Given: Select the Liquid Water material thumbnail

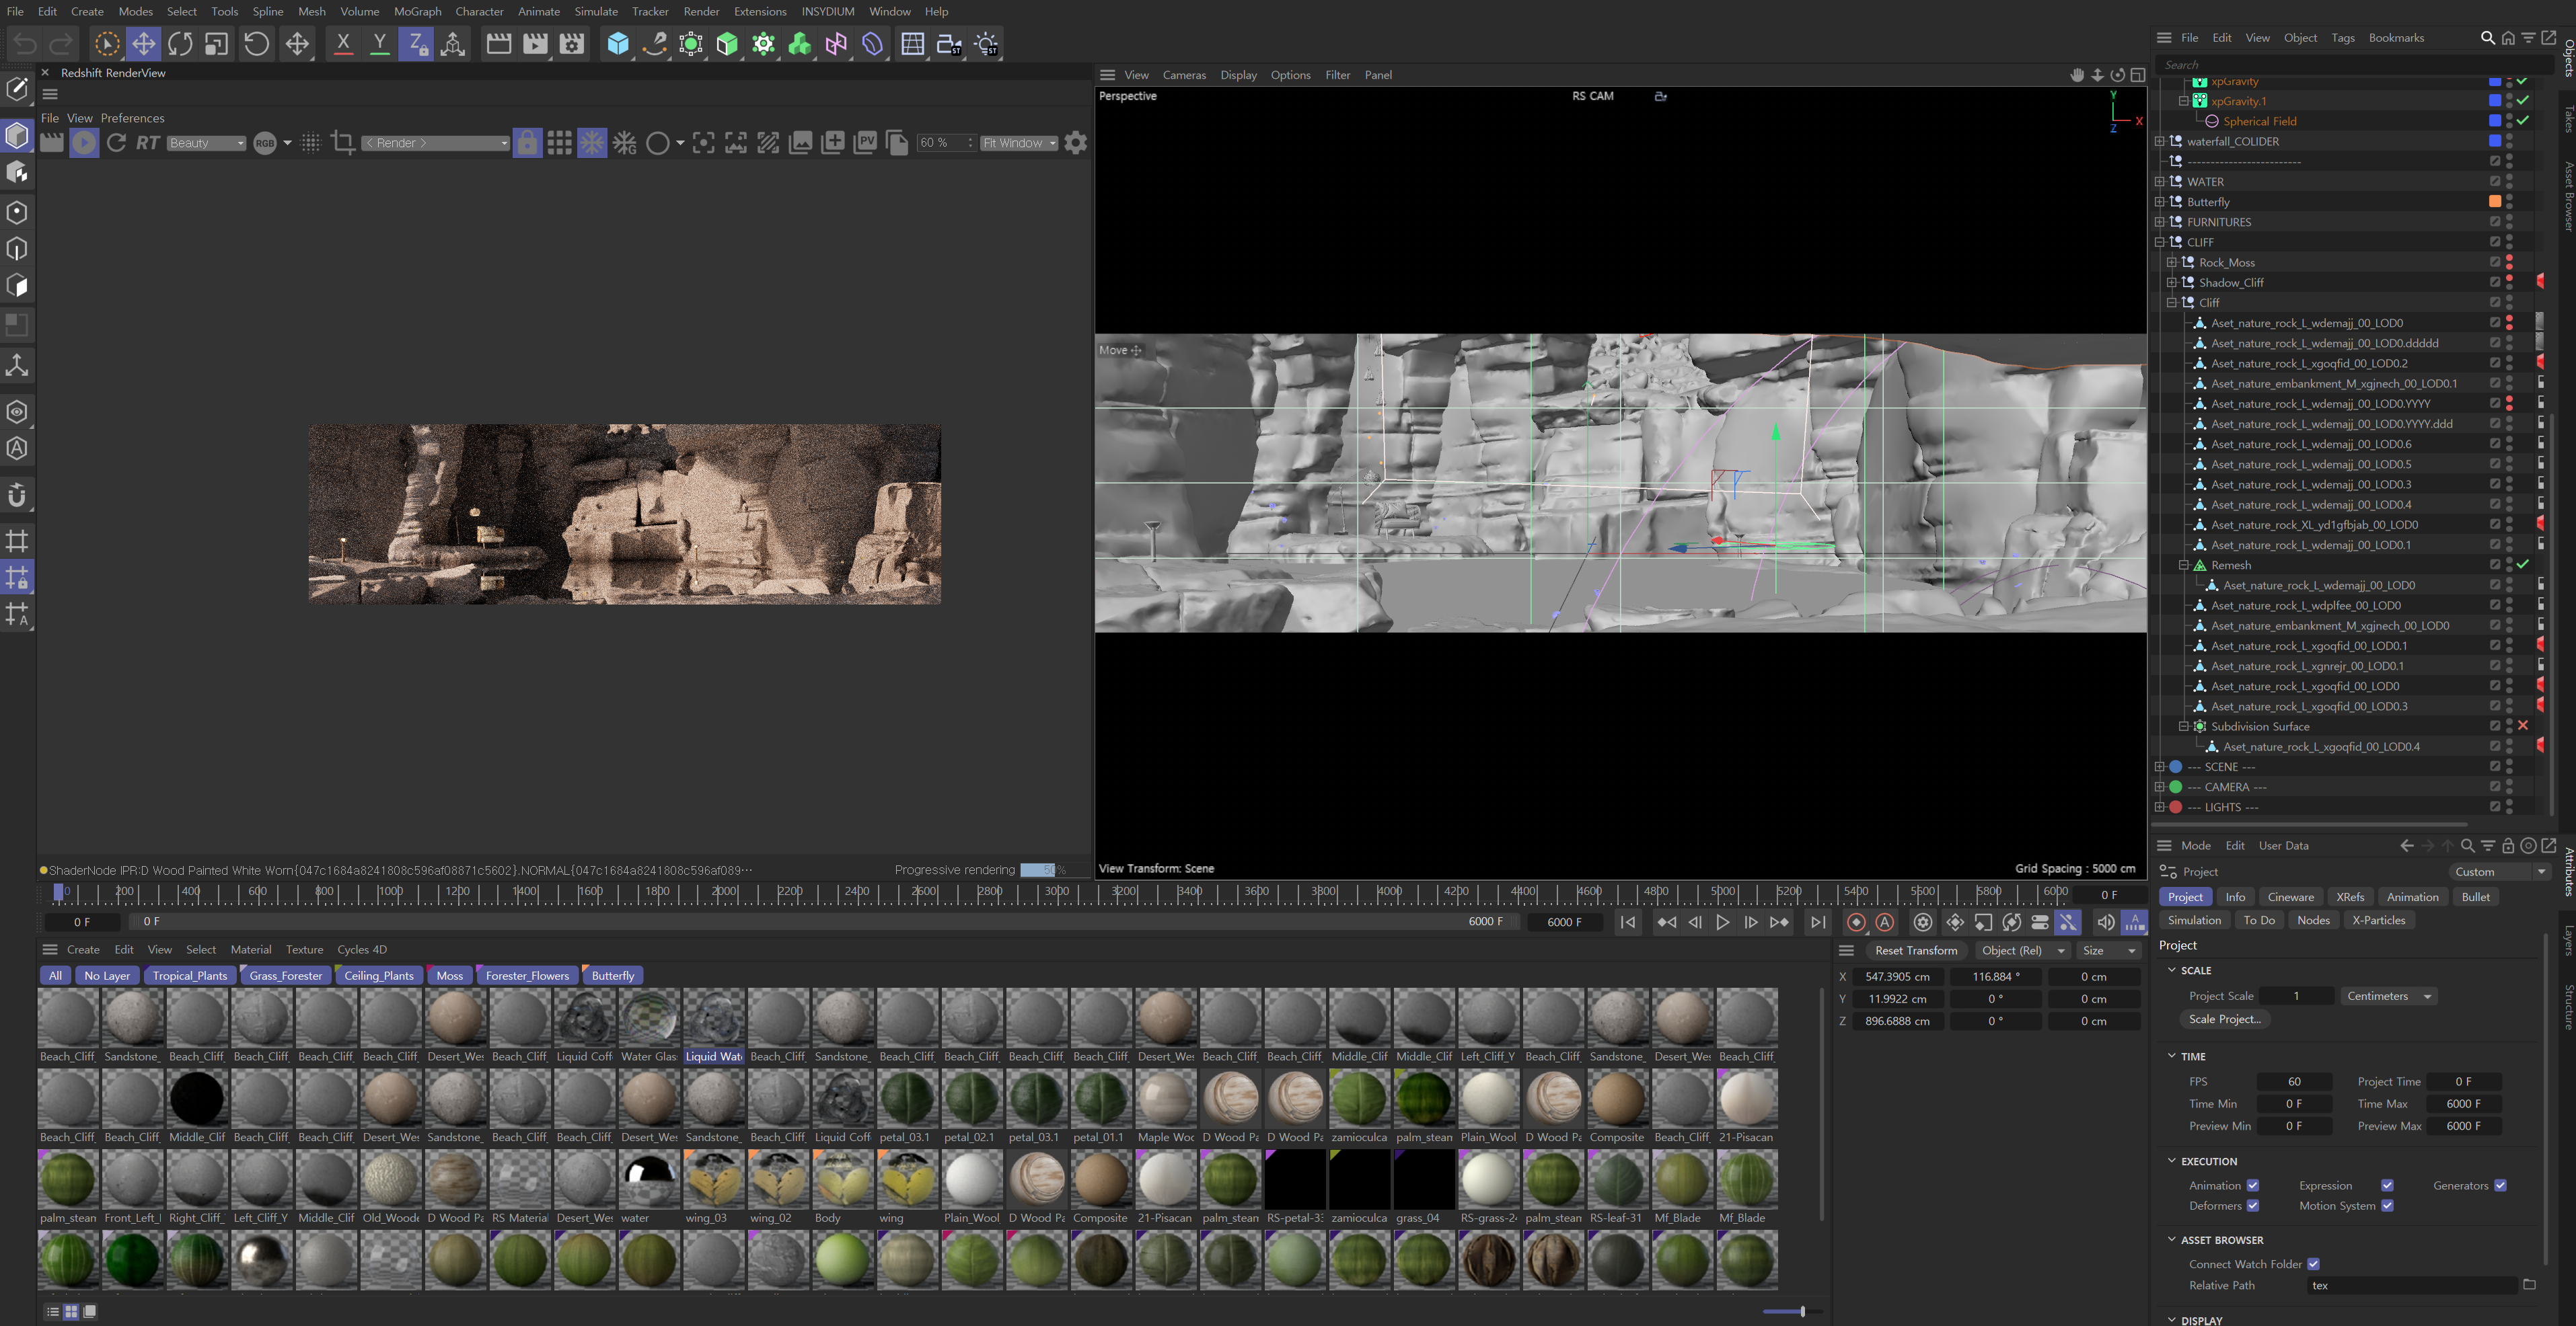Looking at the screenshot, I should tap(714, 1018).
